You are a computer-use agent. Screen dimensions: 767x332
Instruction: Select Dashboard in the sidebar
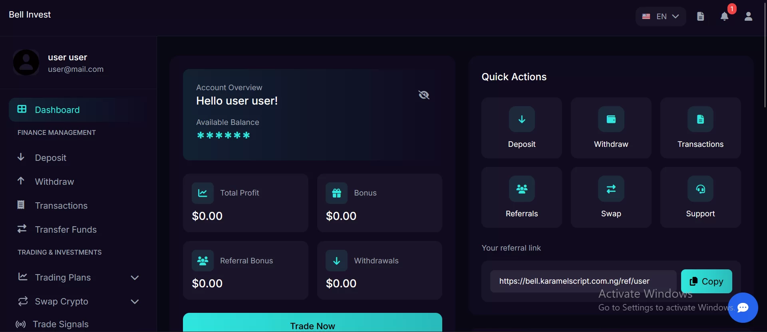click(57, 110)
